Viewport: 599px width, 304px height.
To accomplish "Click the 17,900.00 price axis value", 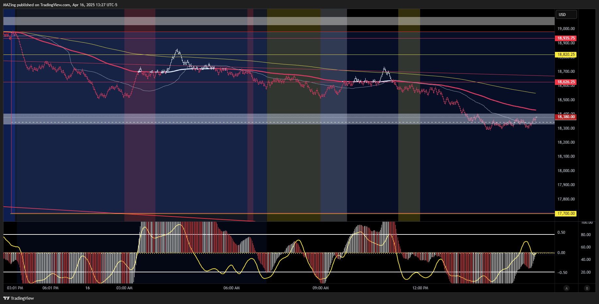I will click(566, 185).
